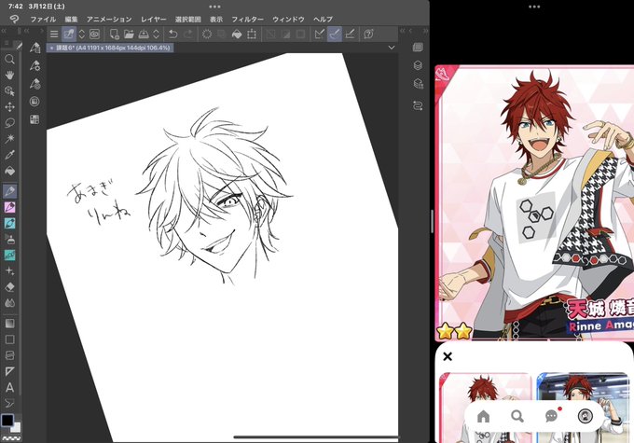Screen dimensions: 634x443
Task: Select the teal Decoration tool
Action: click(9, 255)
